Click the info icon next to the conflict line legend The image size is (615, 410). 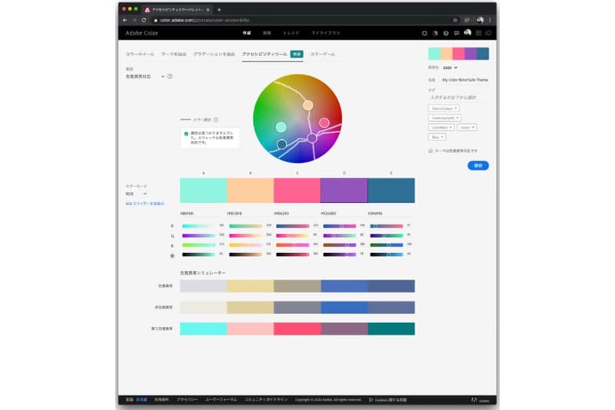[x=216, y=120]
